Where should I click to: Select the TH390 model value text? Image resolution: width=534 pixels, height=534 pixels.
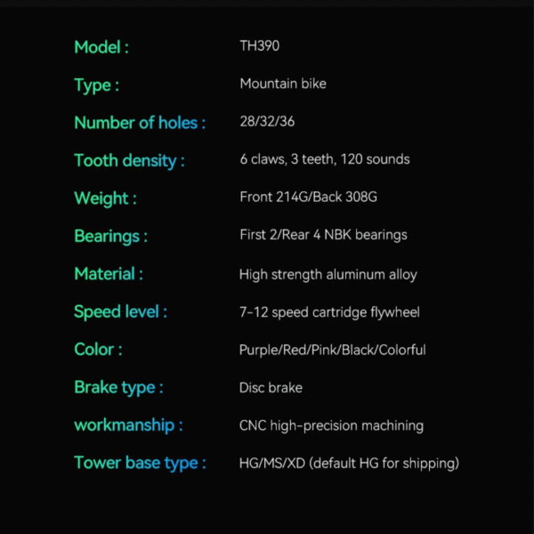pyautogui.click(x=260, y=46)
